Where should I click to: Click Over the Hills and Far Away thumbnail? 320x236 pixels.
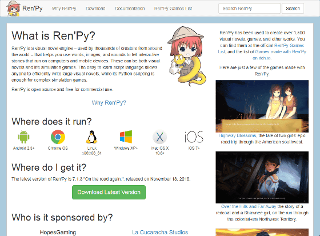(262, 177)
